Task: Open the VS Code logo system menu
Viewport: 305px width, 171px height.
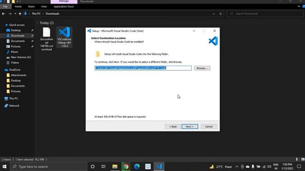Action: pyautogui.click(x=89, y=31)
